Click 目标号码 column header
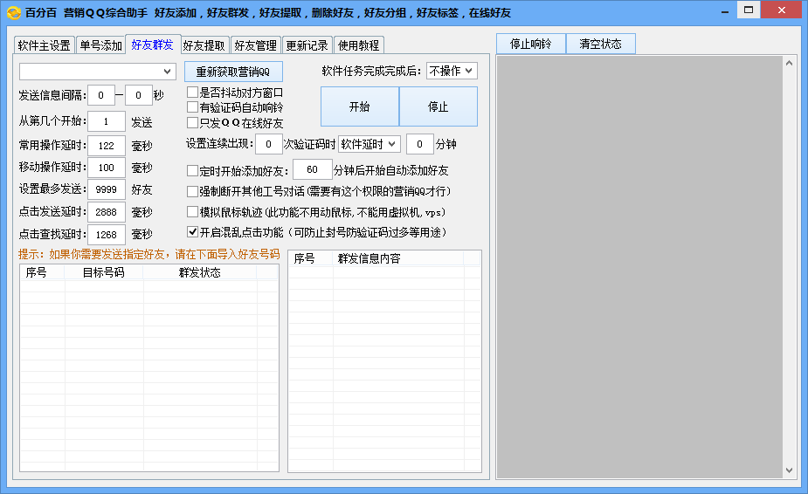 pos(104,272)
